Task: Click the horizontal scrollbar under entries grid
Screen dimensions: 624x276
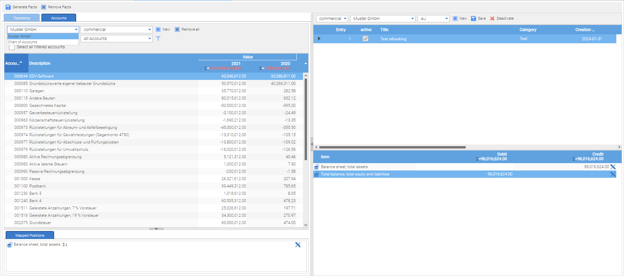Action: point(392,147)
